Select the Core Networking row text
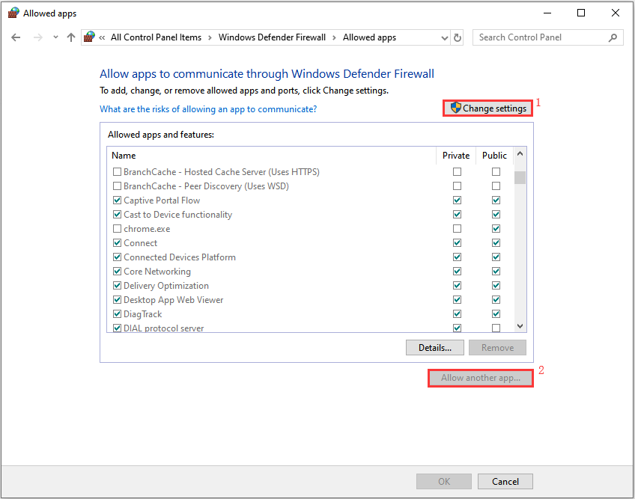This screenshot has height=499, width=635. pos(157,272)
